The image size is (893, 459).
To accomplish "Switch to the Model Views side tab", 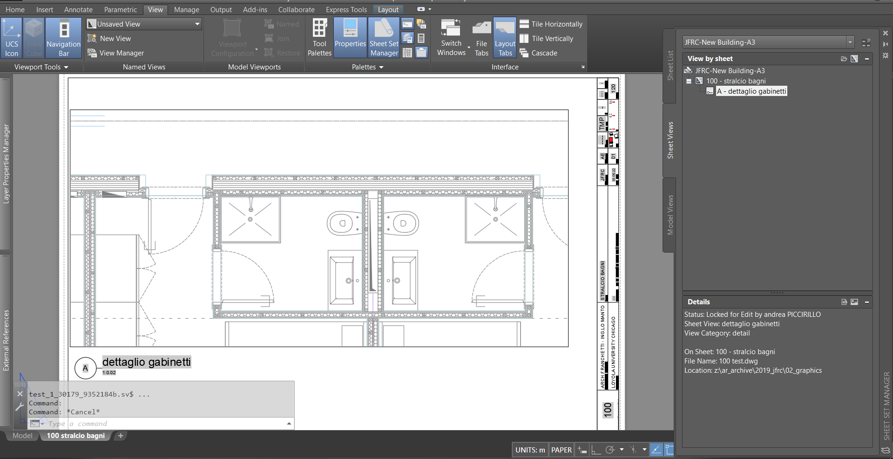I will click(670, 215).
